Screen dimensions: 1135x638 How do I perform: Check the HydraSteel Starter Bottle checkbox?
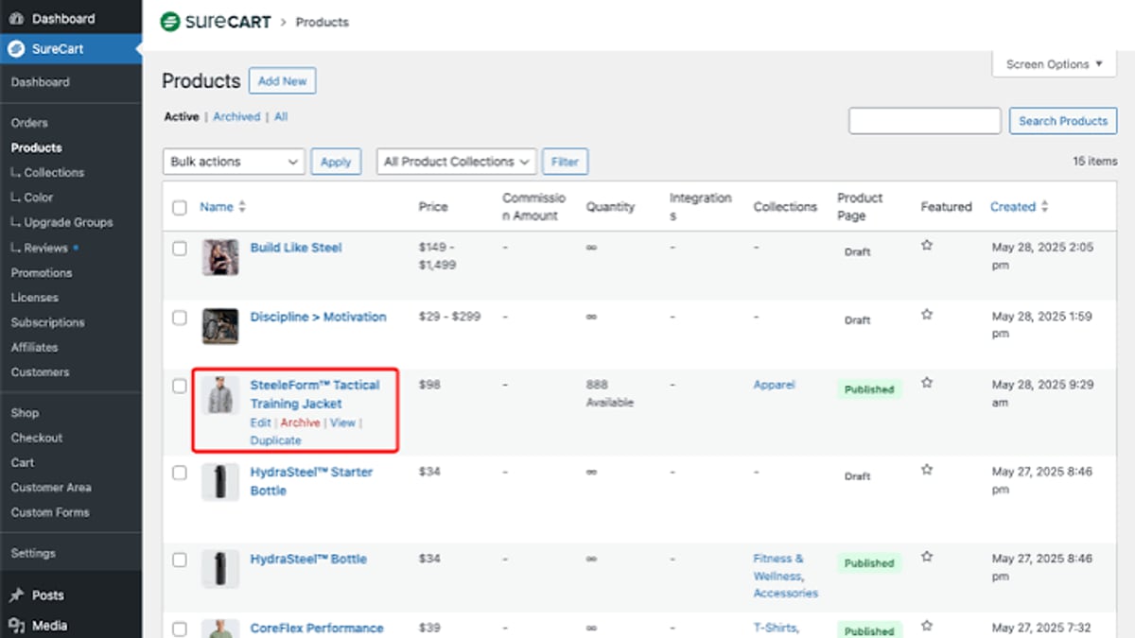click(x=180, y=473)
